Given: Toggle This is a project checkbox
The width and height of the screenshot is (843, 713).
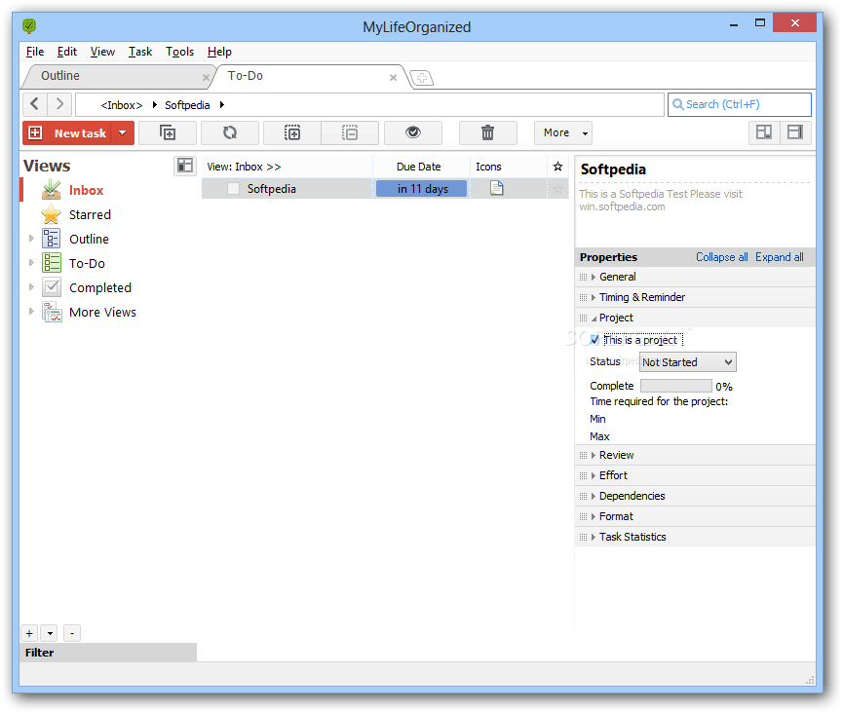Looking at the screenshot, I should click(x=594, y=340).
